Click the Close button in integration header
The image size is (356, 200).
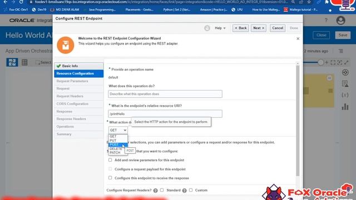pyautogui.click(x=322, y=35)
